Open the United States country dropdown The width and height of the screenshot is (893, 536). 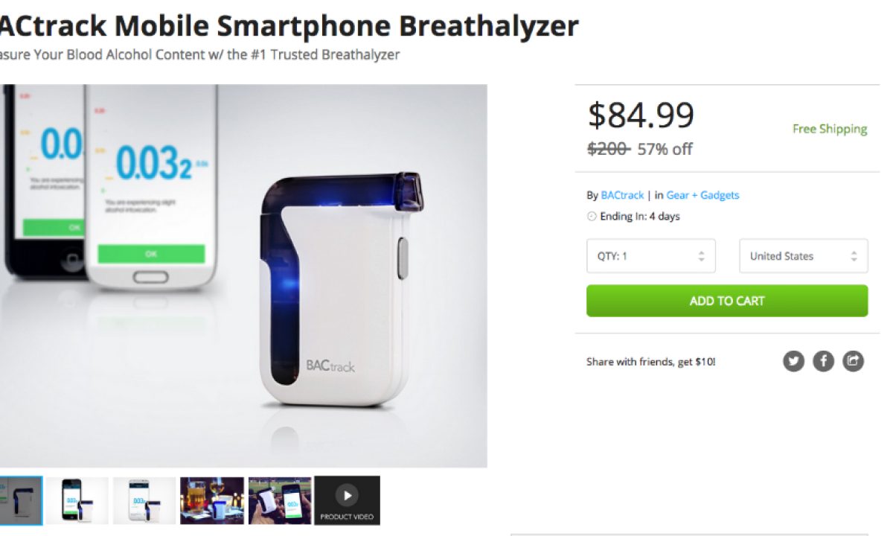point(804,256)
